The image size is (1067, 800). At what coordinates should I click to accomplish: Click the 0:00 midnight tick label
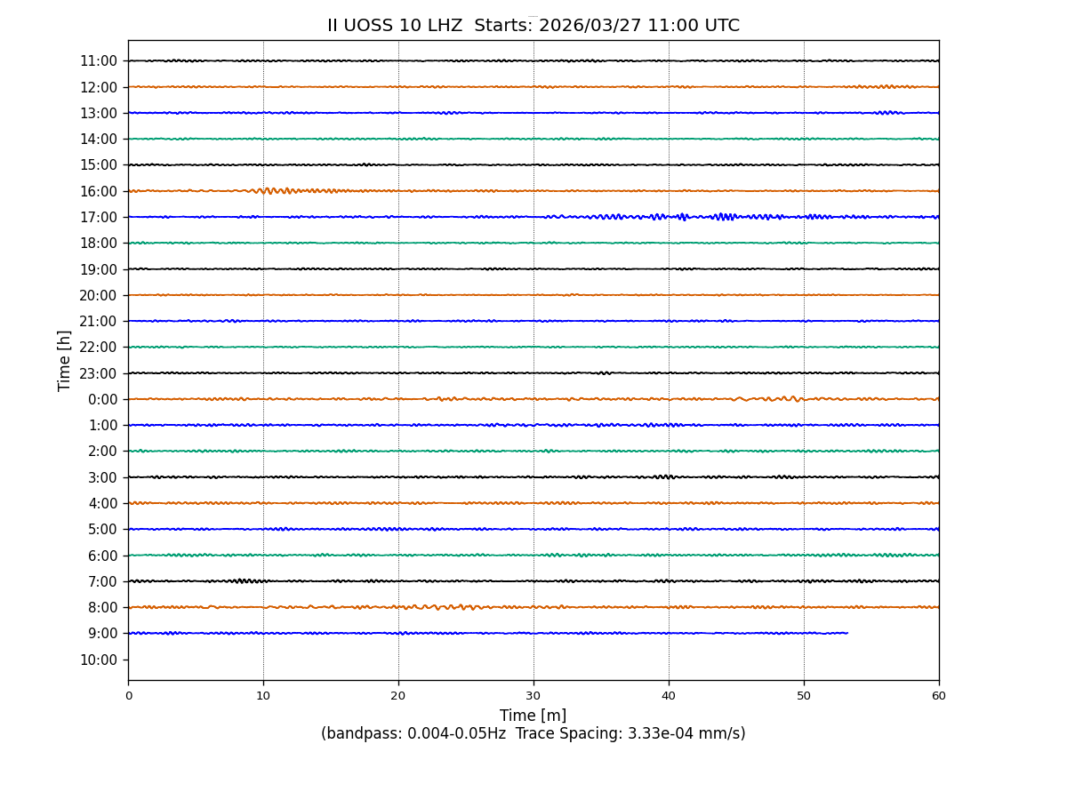102,399
